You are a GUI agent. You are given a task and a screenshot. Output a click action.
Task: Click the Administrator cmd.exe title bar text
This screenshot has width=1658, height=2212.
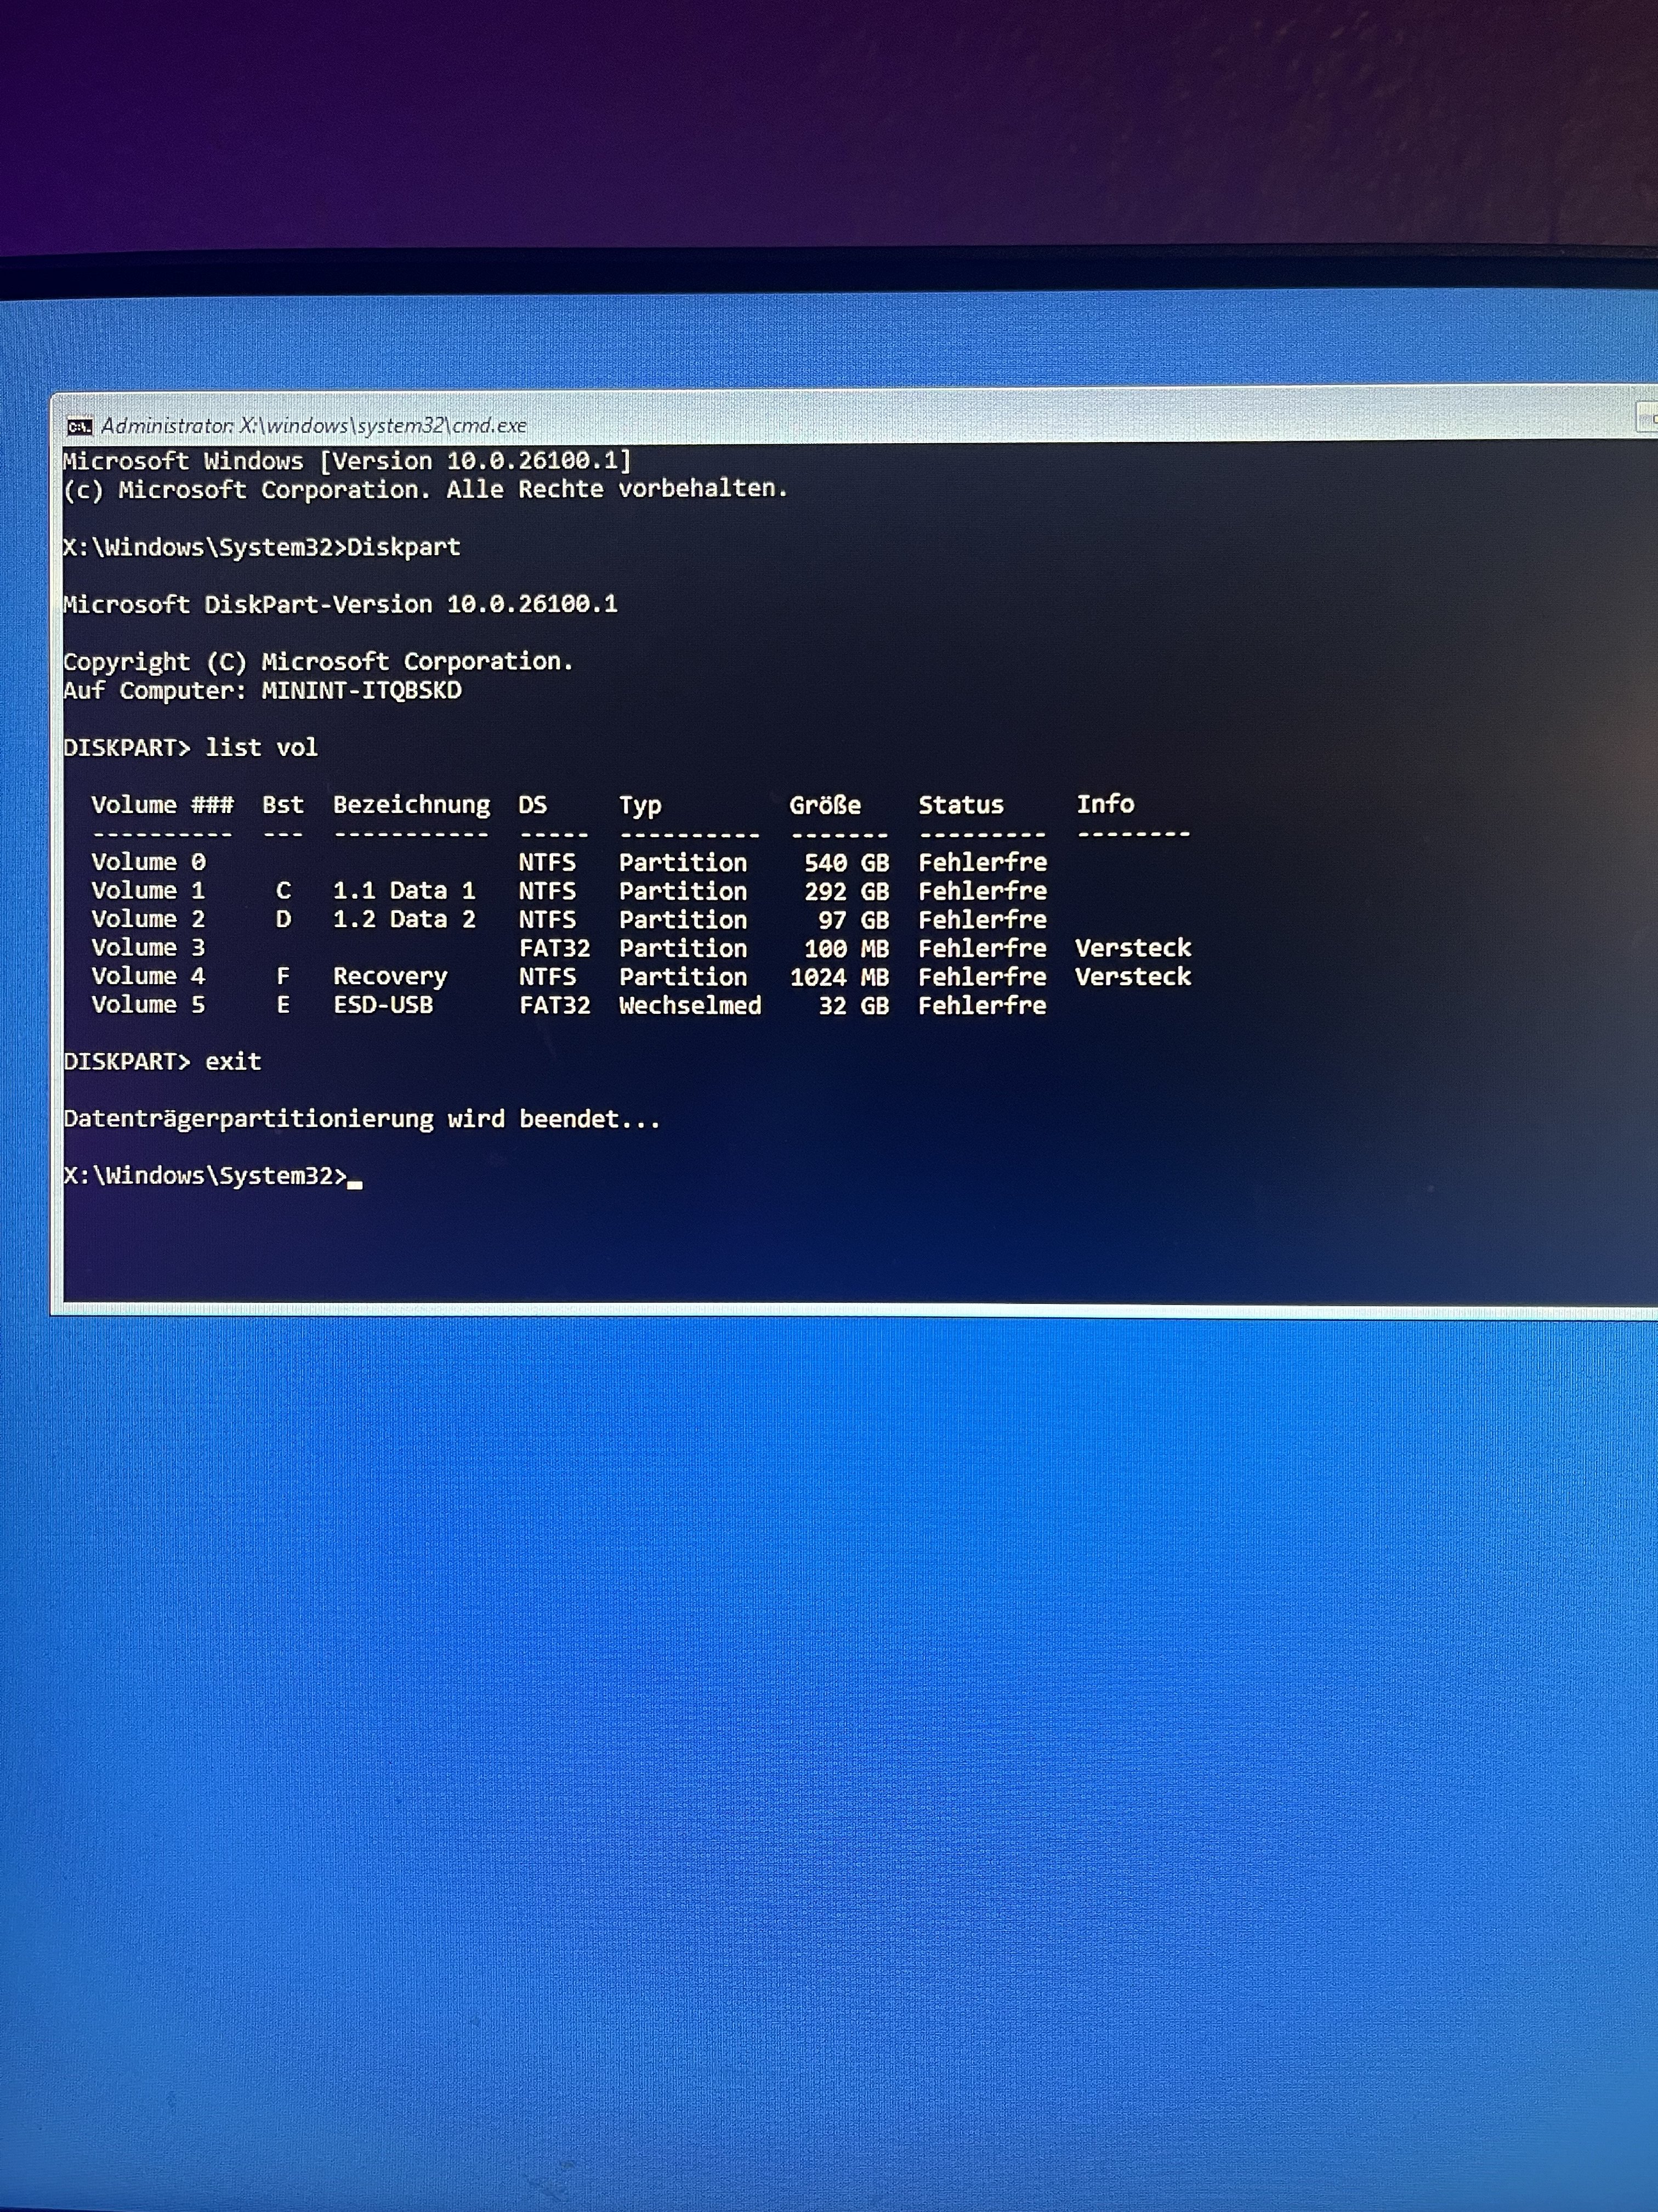tap(313, 426)
